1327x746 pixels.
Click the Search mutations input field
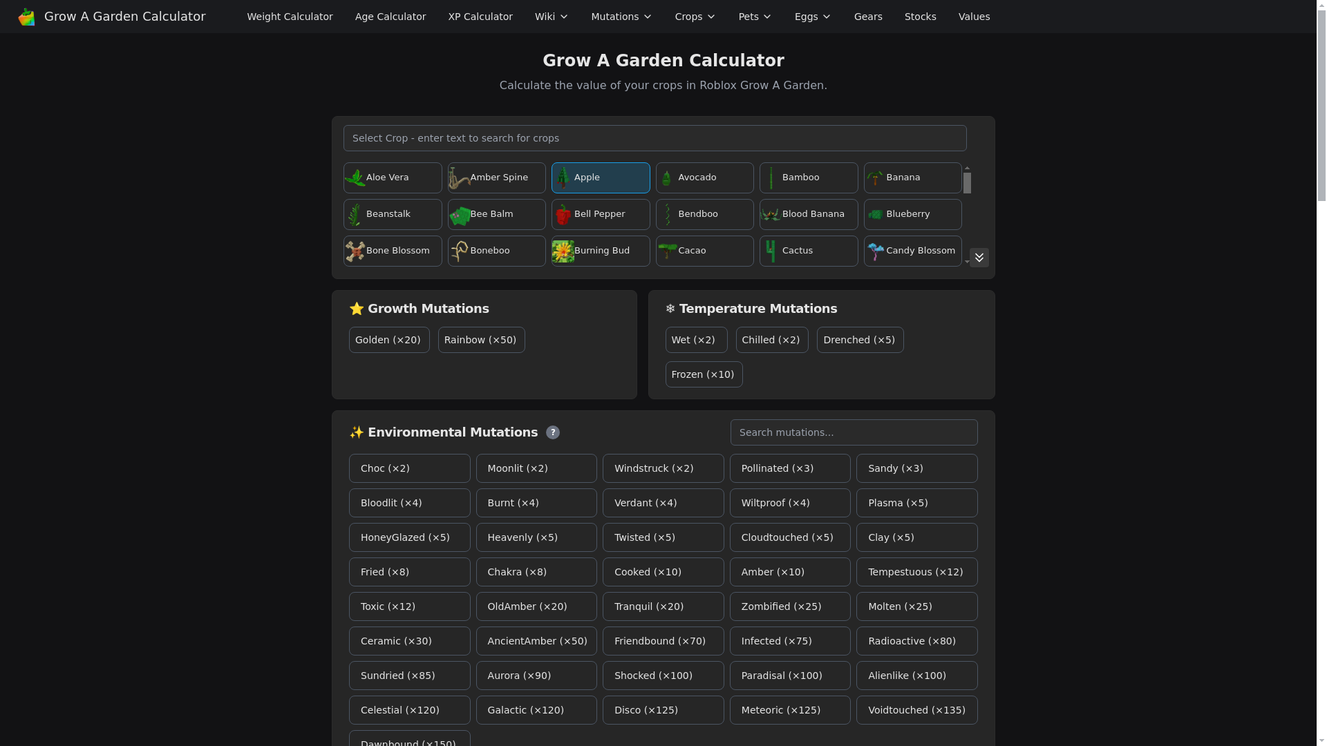(854, 432)
